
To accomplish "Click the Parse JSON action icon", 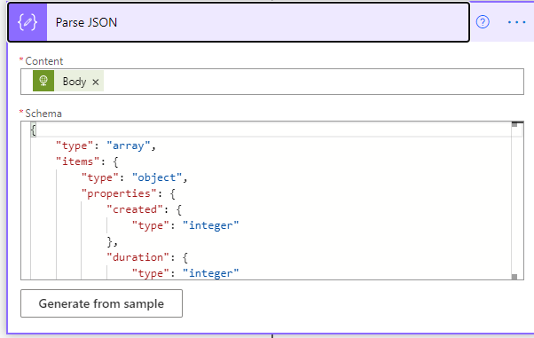I will click(27, 22).
